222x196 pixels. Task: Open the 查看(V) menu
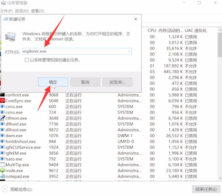pos(37,11)
